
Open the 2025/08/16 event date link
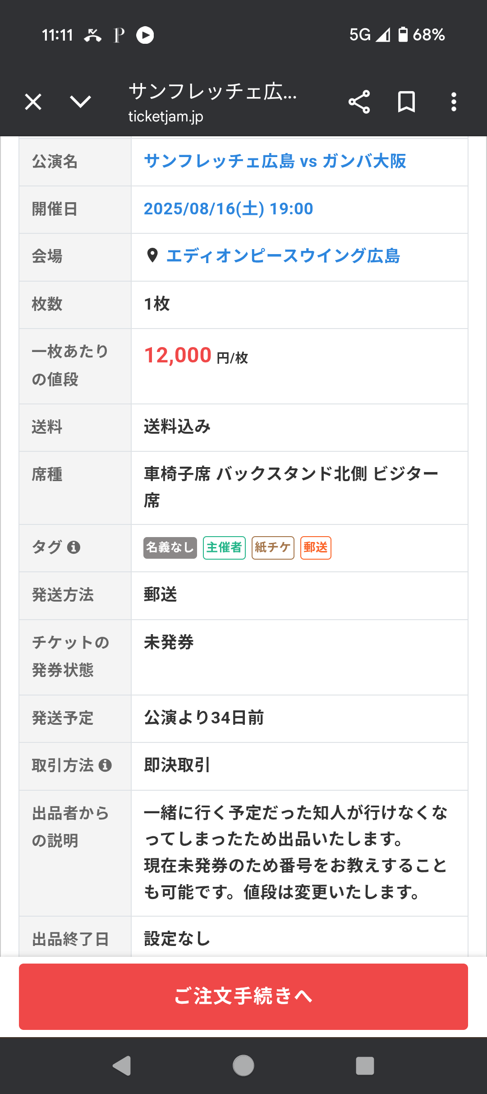228,209
